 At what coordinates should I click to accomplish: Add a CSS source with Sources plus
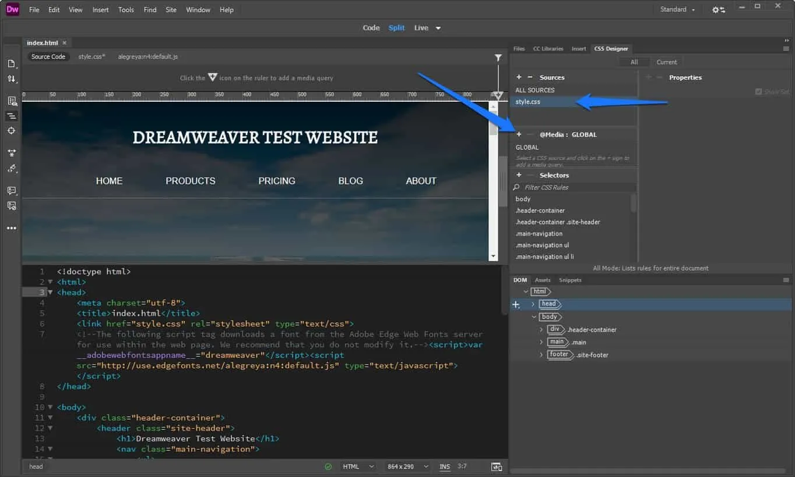coord(519,77)
